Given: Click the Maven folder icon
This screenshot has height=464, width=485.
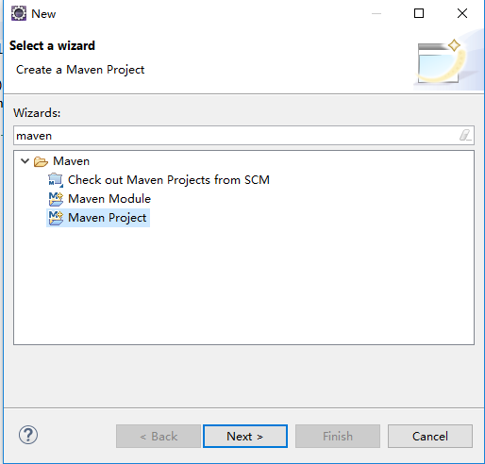Looking at the screenshot, I should click(41, 161).
